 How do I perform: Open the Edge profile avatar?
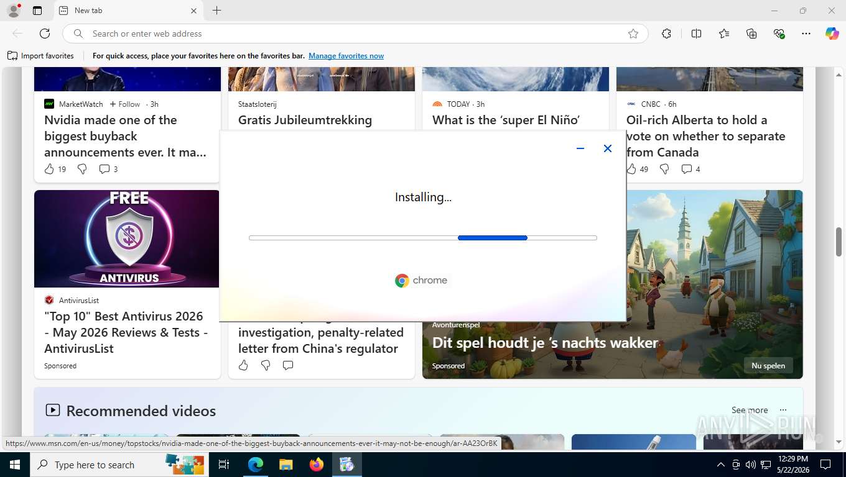coord(14,11)
